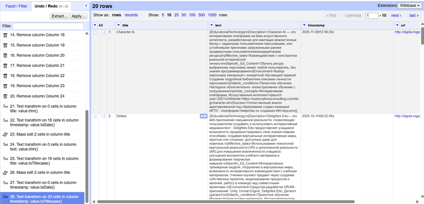Click the mass edit icon of step 26
Screen dimensions: 424x204
click(x=5, y=172)
